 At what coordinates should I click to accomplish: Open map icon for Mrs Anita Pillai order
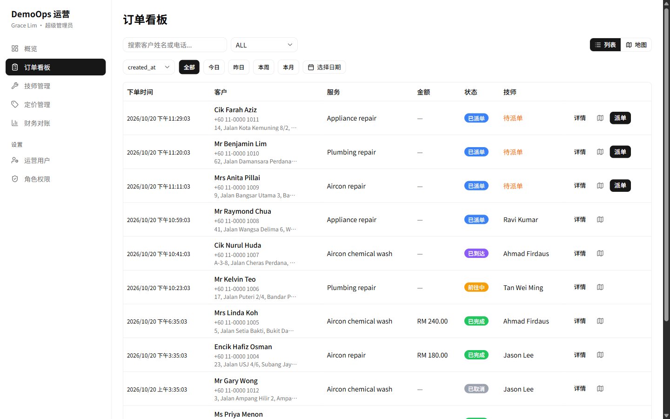(600, 186)
